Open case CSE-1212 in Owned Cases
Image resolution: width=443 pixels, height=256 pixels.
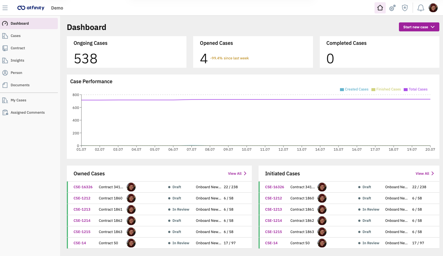point(82,198)
